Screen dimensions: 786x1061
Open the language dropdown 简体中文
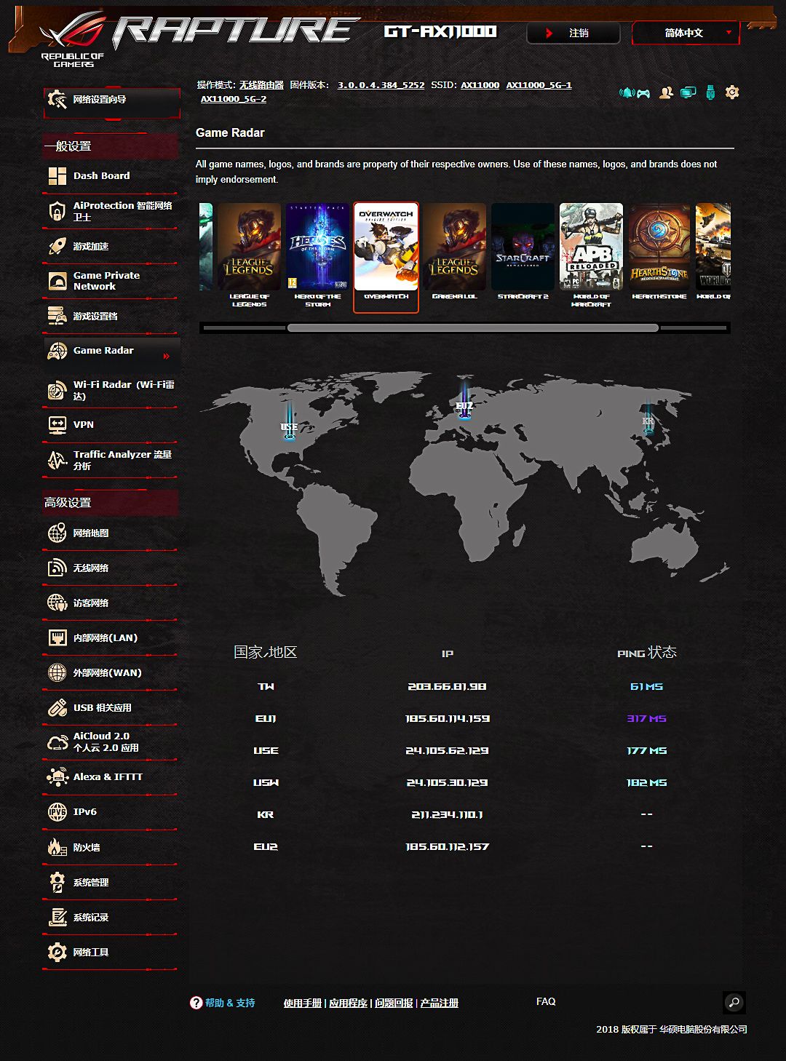(x=686, y=33)
